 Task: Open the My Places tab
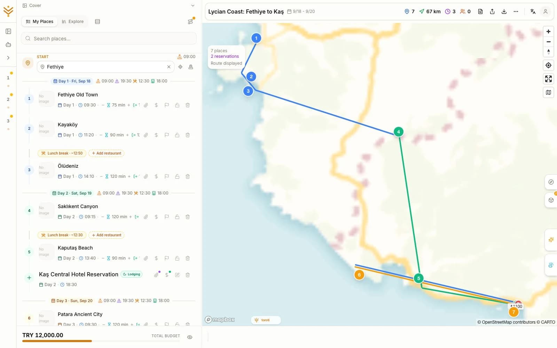(x=39, y=22)
